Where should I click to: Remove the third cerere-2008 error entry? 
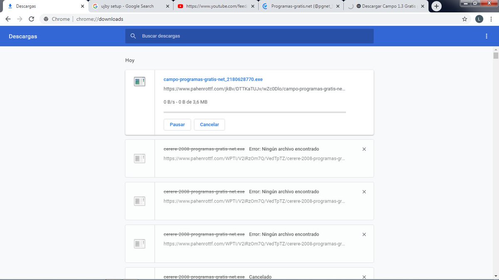coord(364,235)
